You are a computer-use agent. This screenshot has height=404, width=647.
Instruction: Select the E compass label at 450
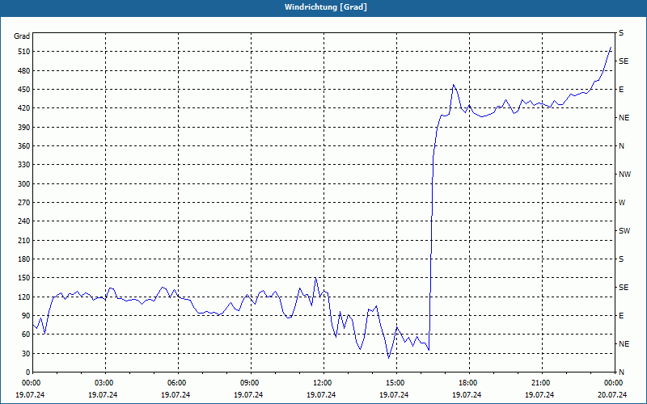click(x=621, y=90)
